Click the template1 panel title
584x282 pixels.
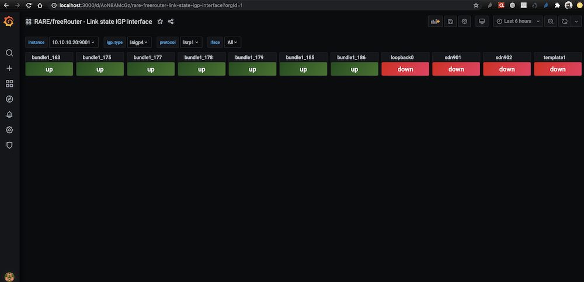point(555,58)
